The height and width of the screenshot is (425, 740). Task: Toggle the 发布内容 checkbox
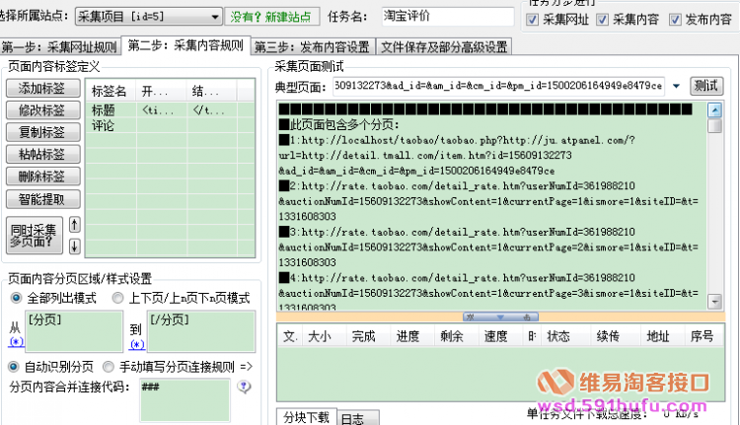(x=675, y=20)
